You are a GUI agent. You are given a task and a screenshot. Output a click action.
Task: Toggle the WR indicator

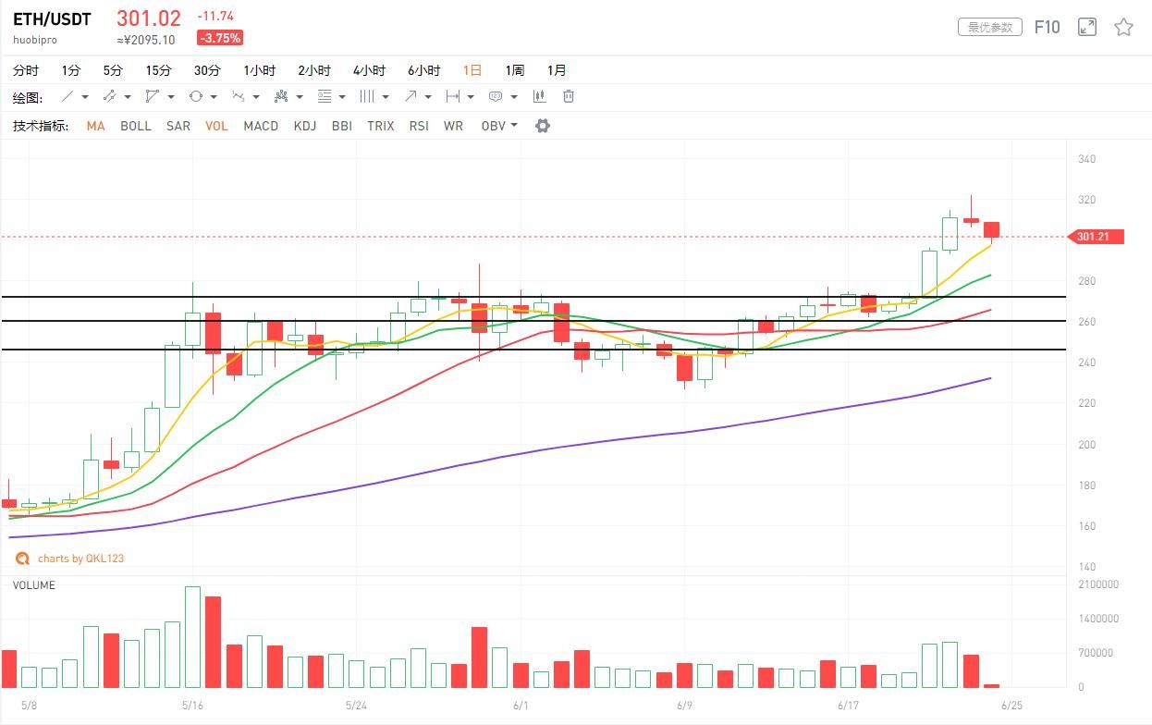point(453,126)
